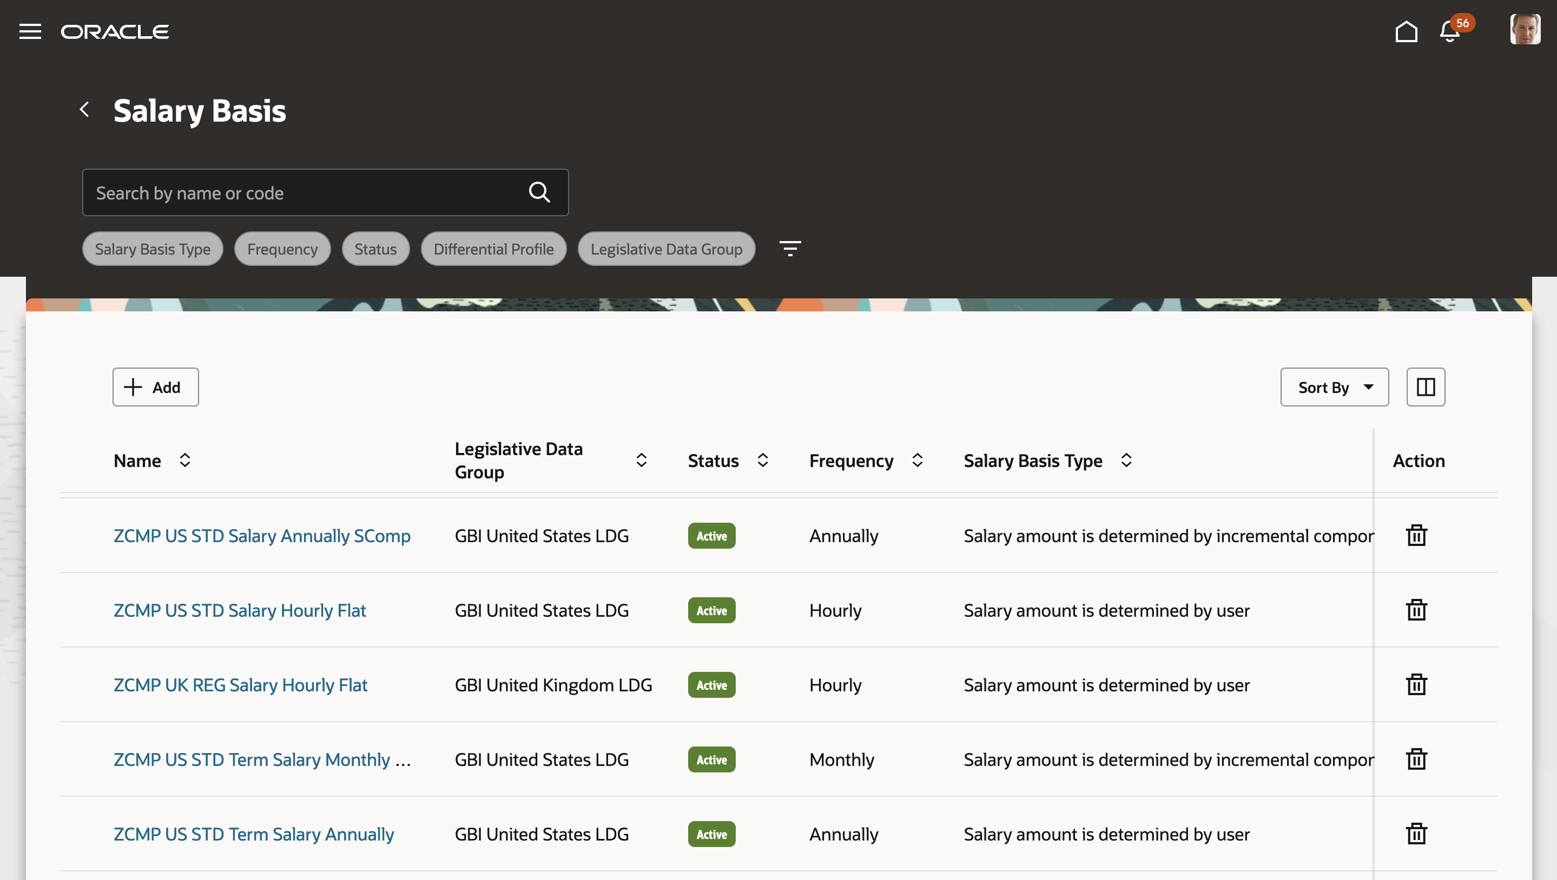Open the column settings icon
This screenshot has height=880, width=1557.
coord(1426,387)
